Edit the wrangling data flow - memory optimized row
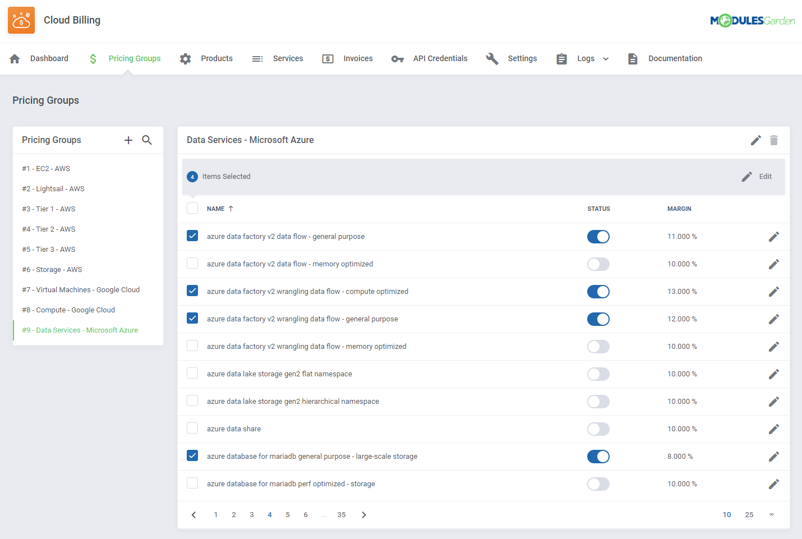This screenshot has width=802, height=539. (x=774, y=347)
